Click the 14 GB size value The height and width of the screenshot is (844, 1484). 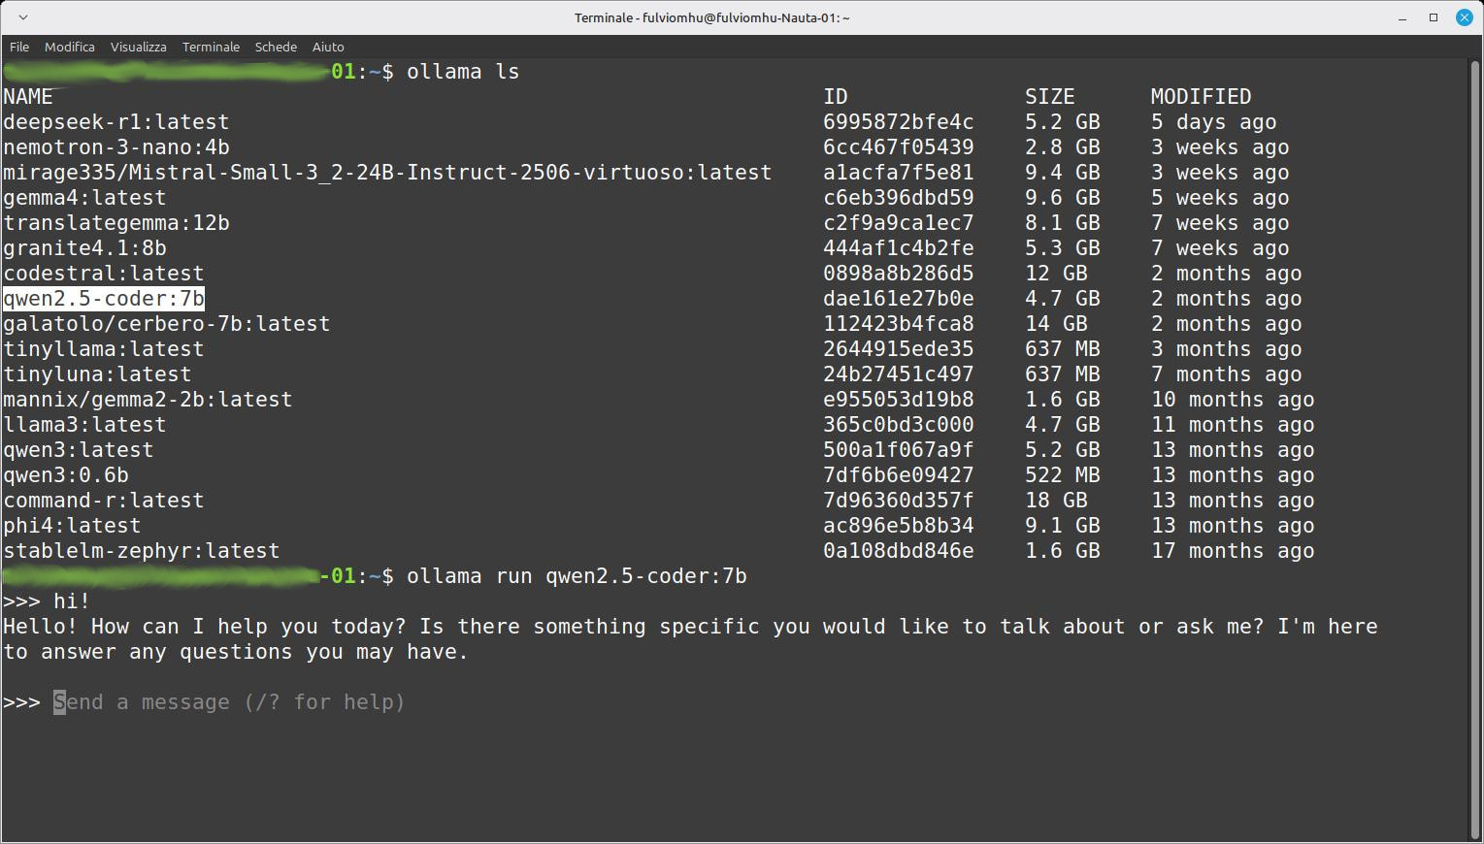[1056, 324]
